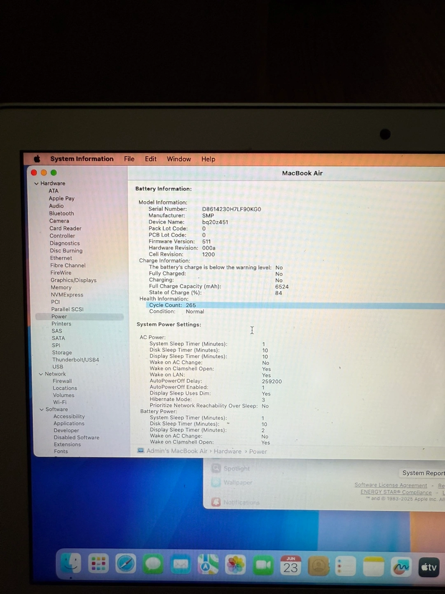Select Fonts under Software
Screen dimensions: 445x594
[61, 452]
